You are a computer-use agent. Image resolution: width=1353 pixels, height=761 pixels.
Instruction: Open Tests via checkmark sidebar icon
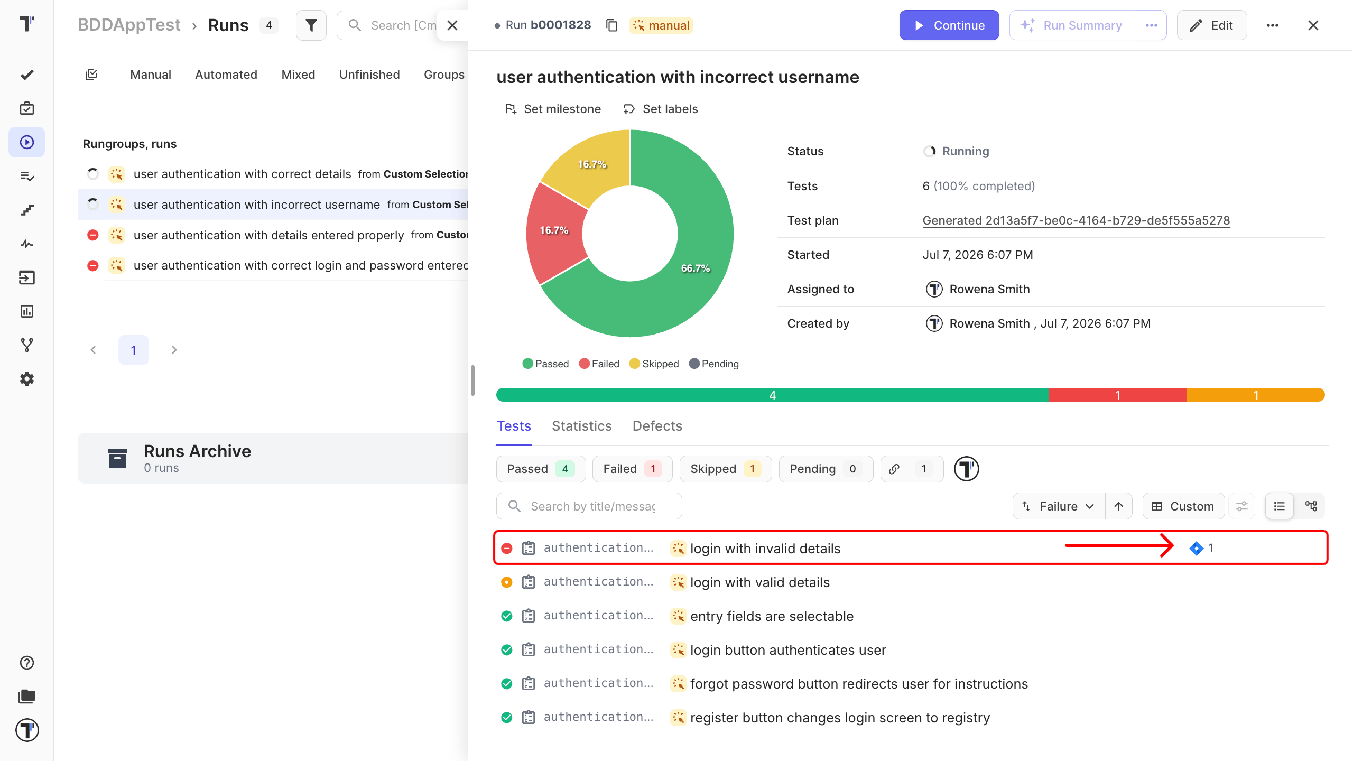27,75
